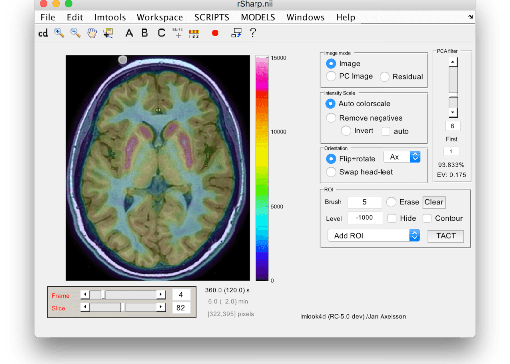Open the SCRIPTS menu

(212, 17)
